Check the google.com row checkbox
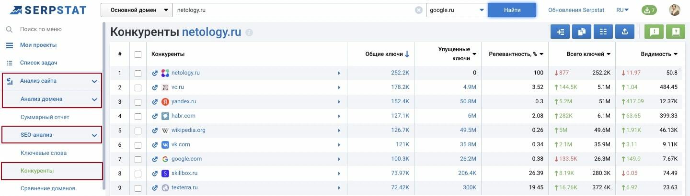The image size is (690, 196). (x=138, y=159)
